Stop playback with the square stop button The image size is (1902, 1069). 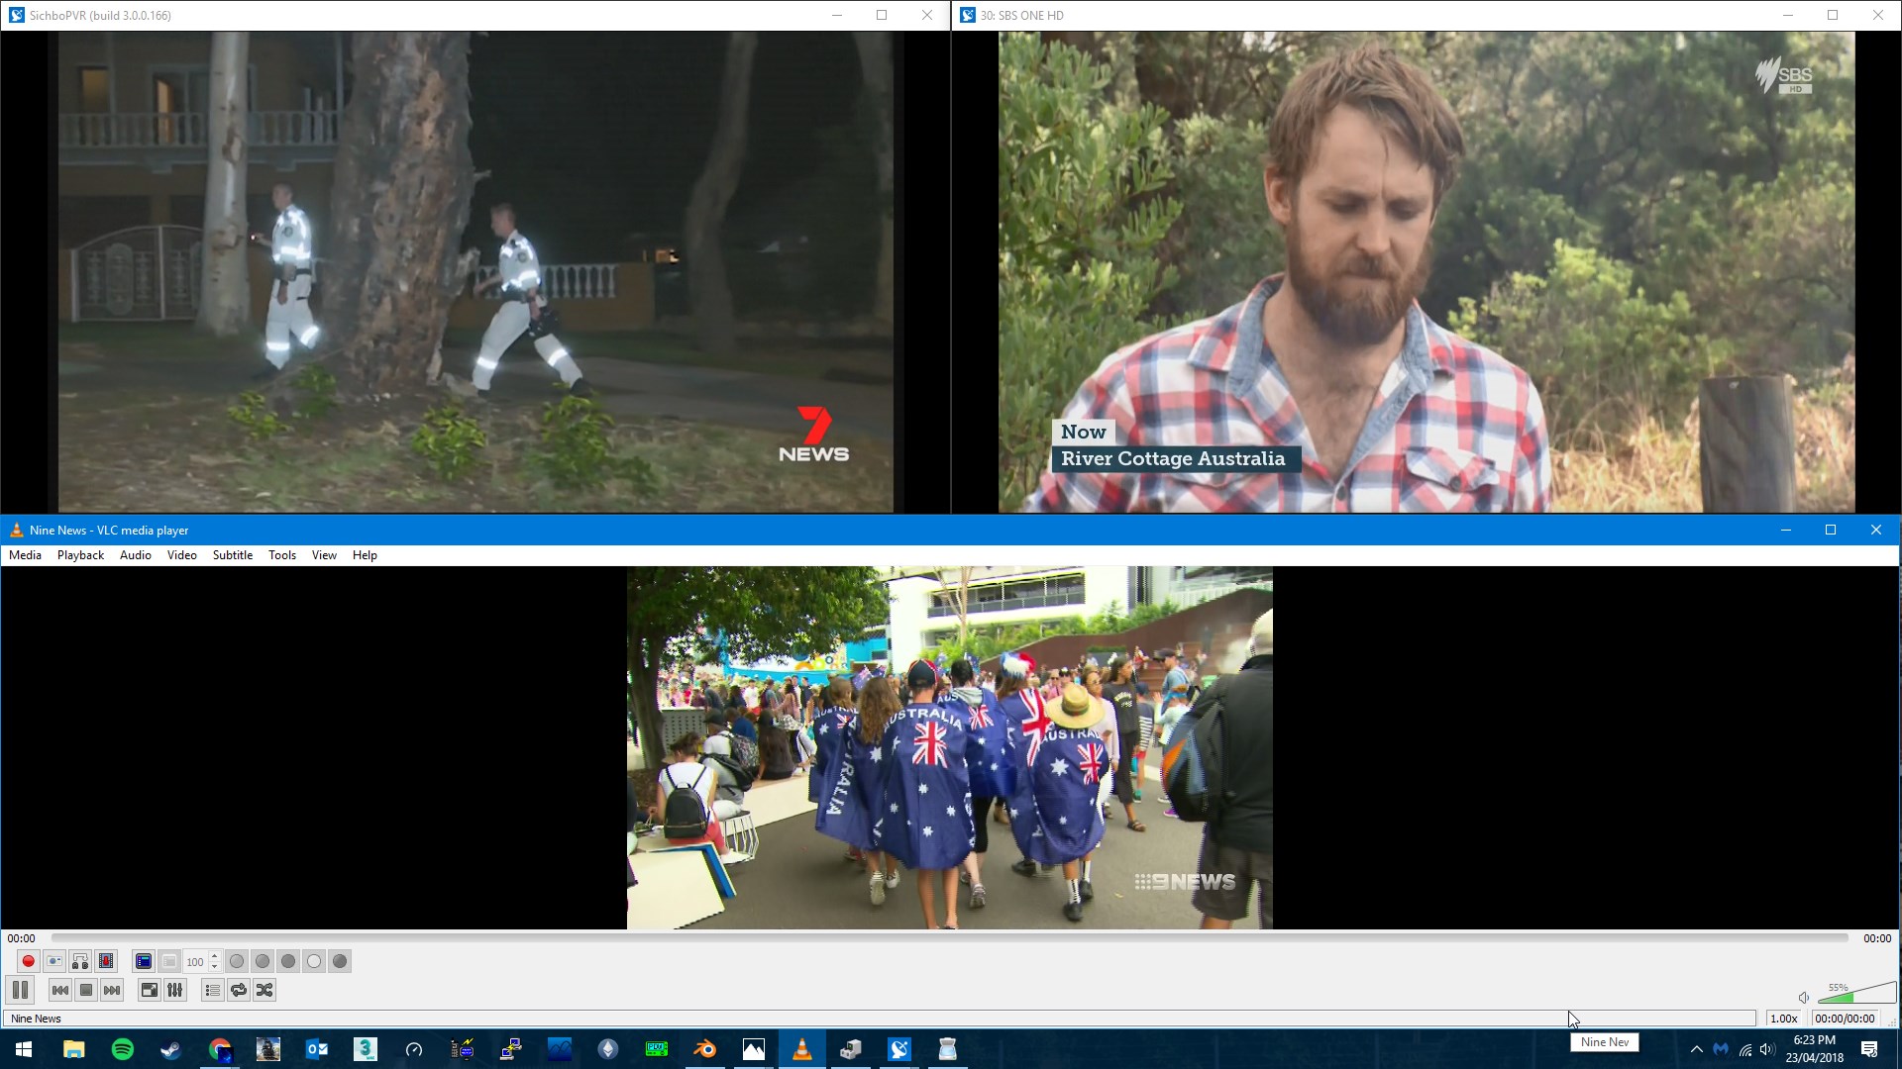point(86,990)
